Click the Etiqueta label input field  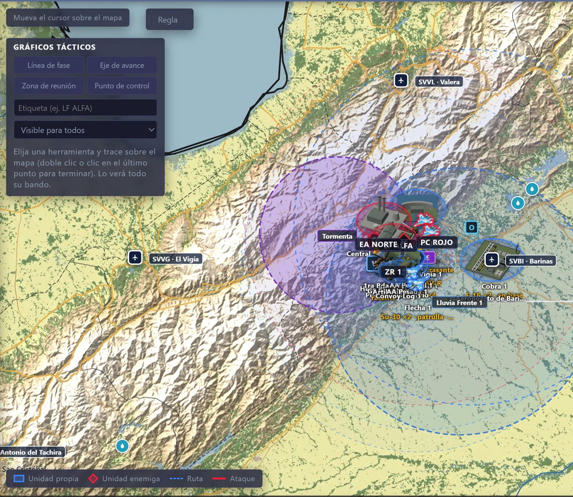coord(85,108)
